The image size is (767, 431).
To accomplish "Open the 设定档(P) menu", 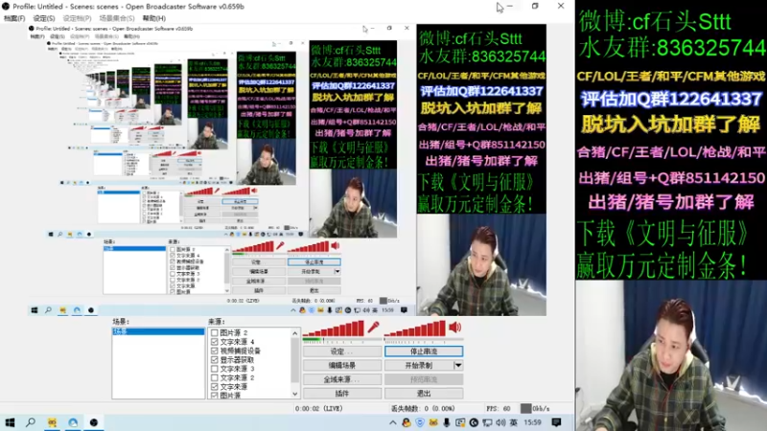I will point(77,18).
